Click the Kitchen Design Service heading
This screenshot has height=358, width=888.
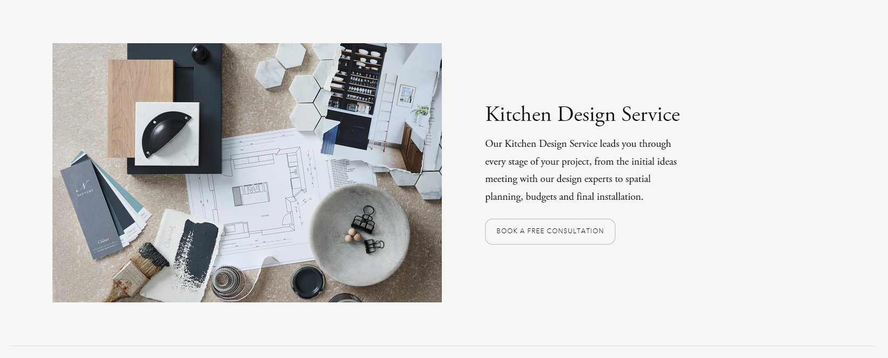(582, 114)
